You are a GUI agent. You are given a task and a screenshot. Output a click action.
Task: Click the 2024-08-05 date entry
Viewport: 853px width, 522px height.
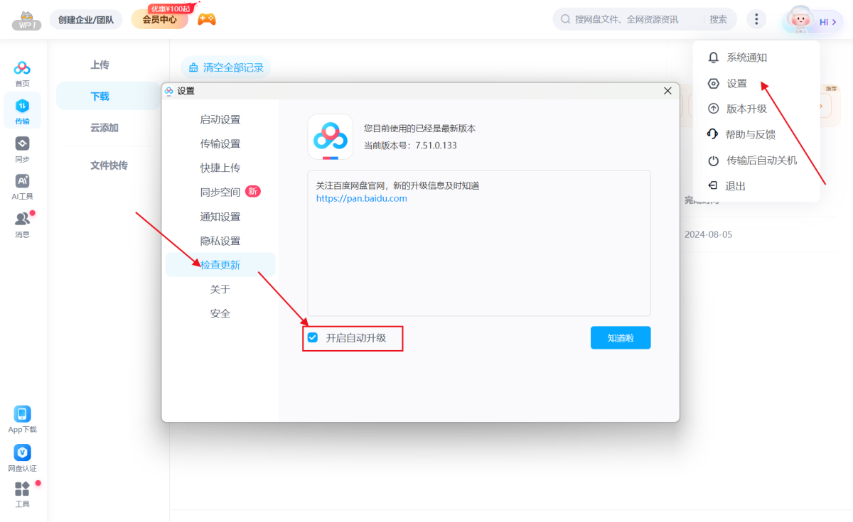pos(708,234)
